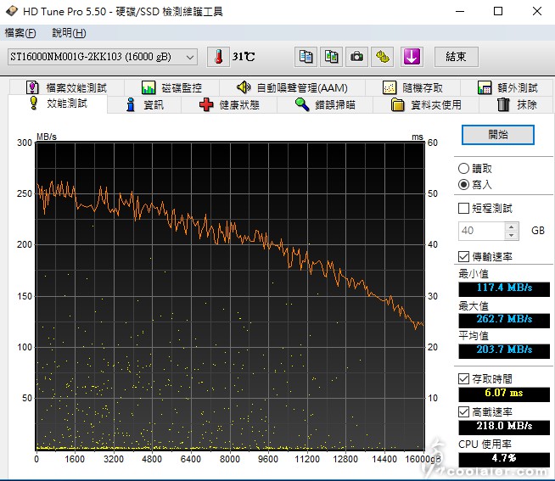Image resolution: width=555 pixels, height=481 pixels.
Task: Open the 資訊 tab
Action: 144,105
